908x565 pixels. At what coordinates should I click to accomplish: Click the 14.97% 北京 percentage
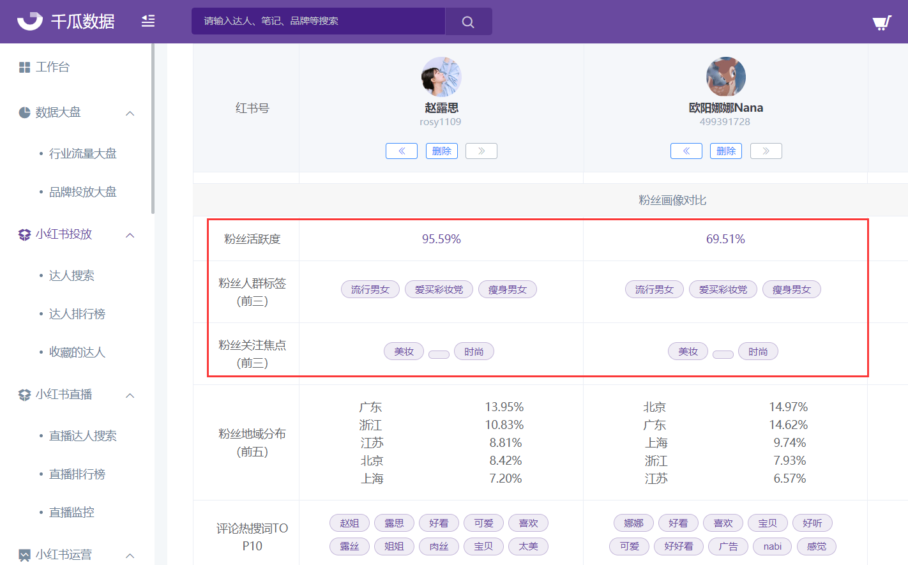pos(789,407)
